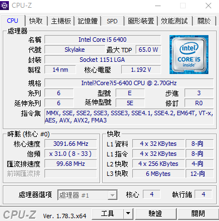Click the L2 4-向 associativity value

(x=200, y=164)
